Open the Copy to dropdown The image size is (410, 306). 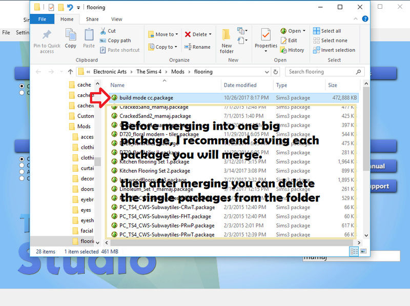162,47
